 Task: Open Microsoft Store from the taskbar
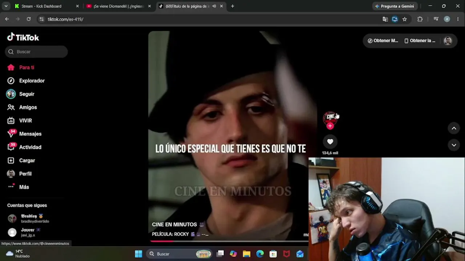coord(273,254)
